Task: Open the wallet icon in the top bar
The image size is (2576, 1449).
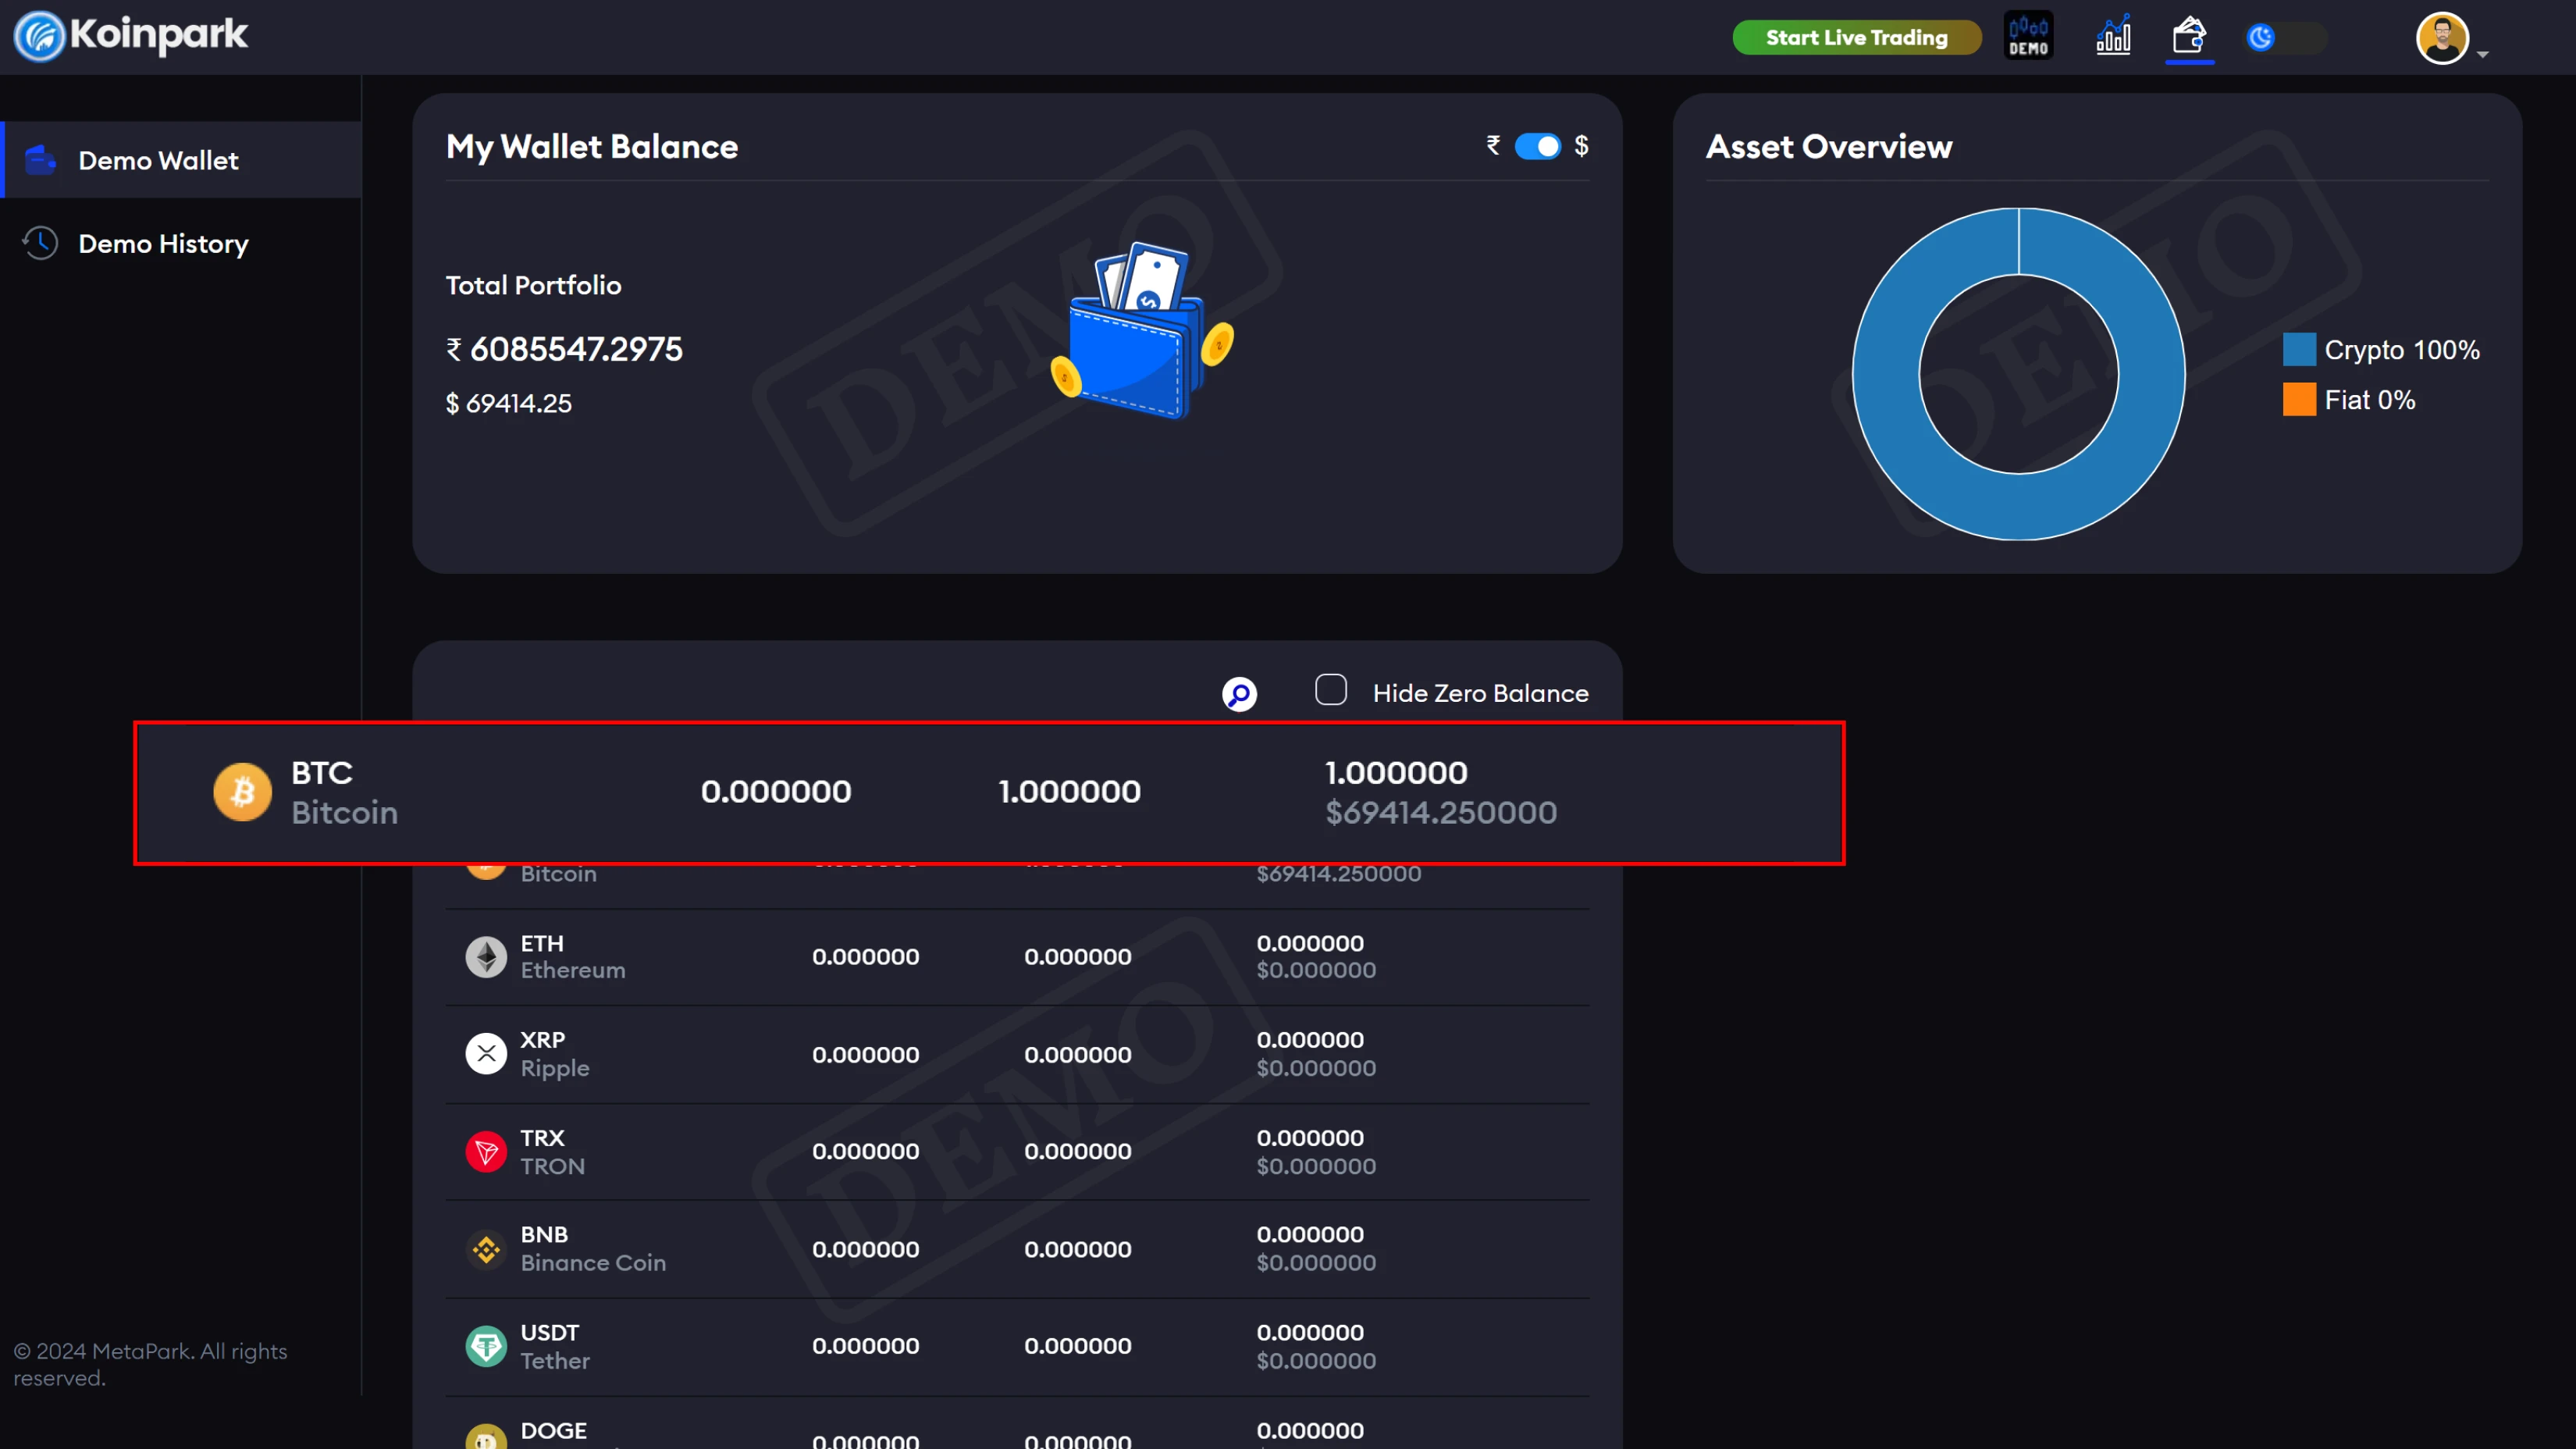Action: click(2189, 37)
